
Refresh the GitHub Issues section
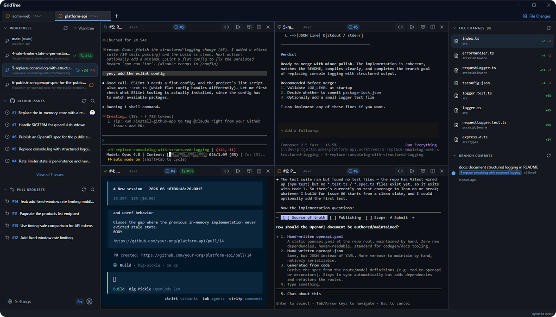(84, 100)
